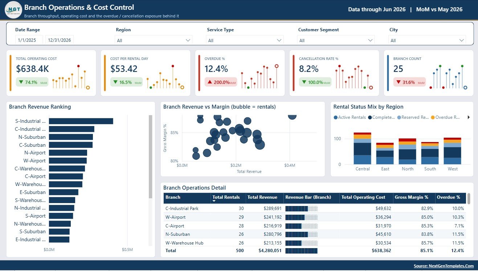This screenshot has width=478, height=271.
Task: Click the $638.4K Total Operating Cost value
Action: [33, 69]
